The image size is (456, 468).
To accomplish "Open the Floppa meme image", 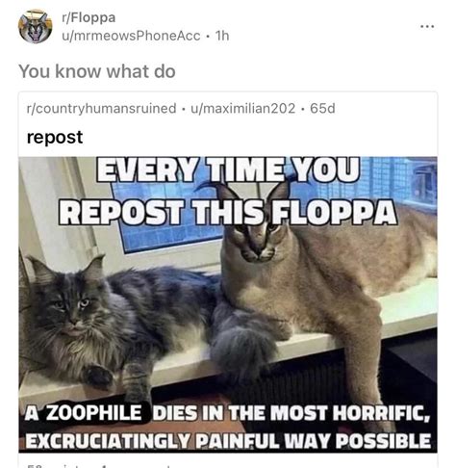I will click(228, 304).
